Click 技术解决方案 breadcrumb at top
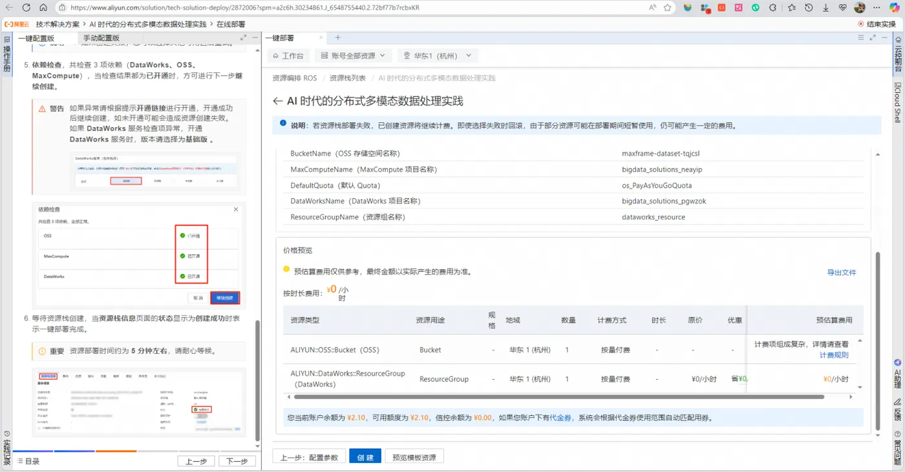This screenshot has width=905, height=472. [x=58, y=24]
